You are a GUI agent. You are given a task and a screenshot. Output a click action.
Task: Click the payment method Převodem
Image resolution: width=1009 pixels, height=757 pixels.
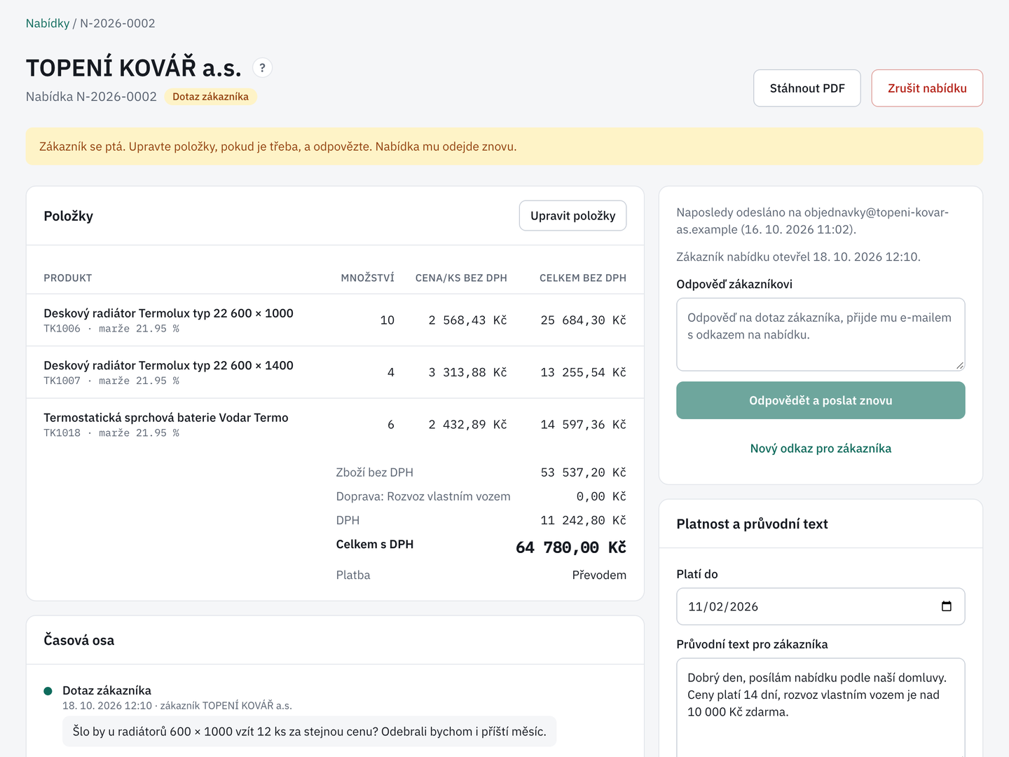(x=599, y=575)
